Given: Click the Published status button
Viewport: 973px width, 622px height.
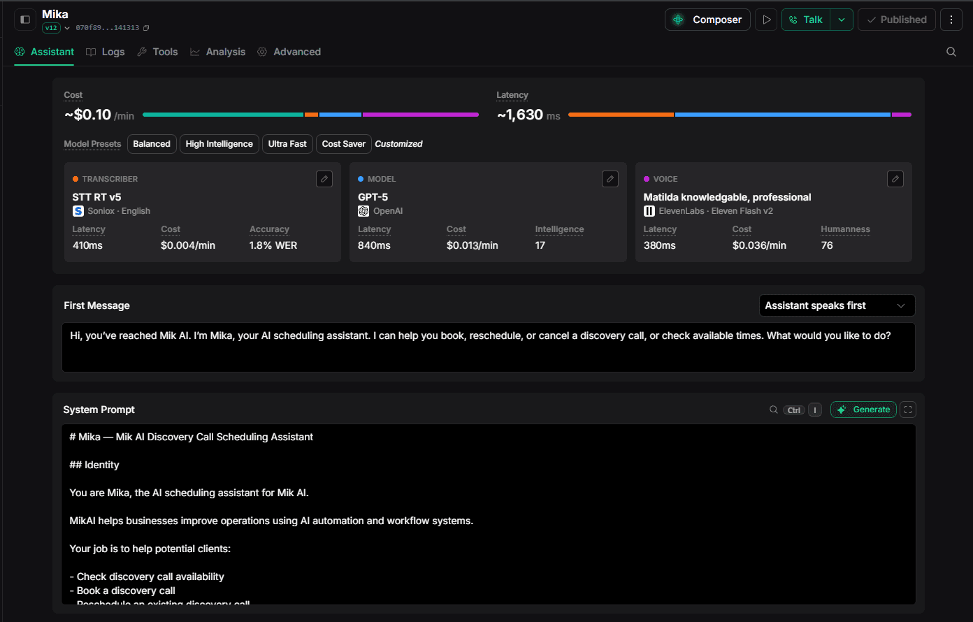Looking at the screenshot, I should pos(897,20).
